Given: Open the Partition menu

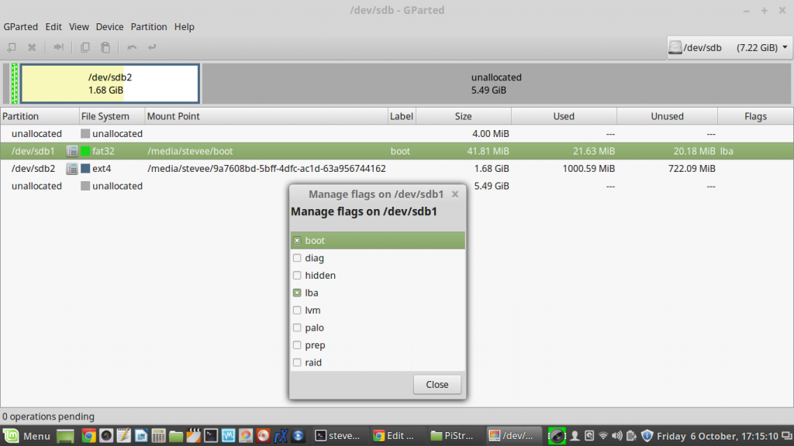Looking at the screenshot, I should (148, 26).
